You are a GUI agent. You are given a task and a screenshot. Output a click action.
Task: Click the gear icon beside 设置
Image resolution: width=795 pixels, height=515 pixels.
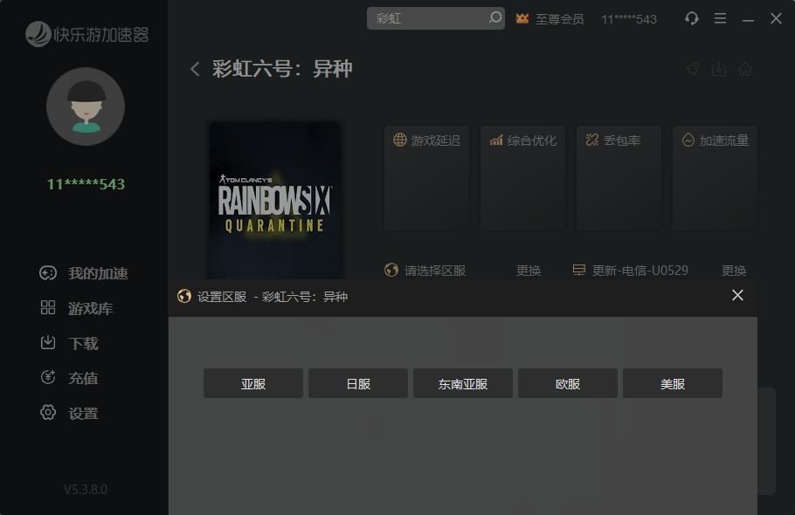coord(48,412)
